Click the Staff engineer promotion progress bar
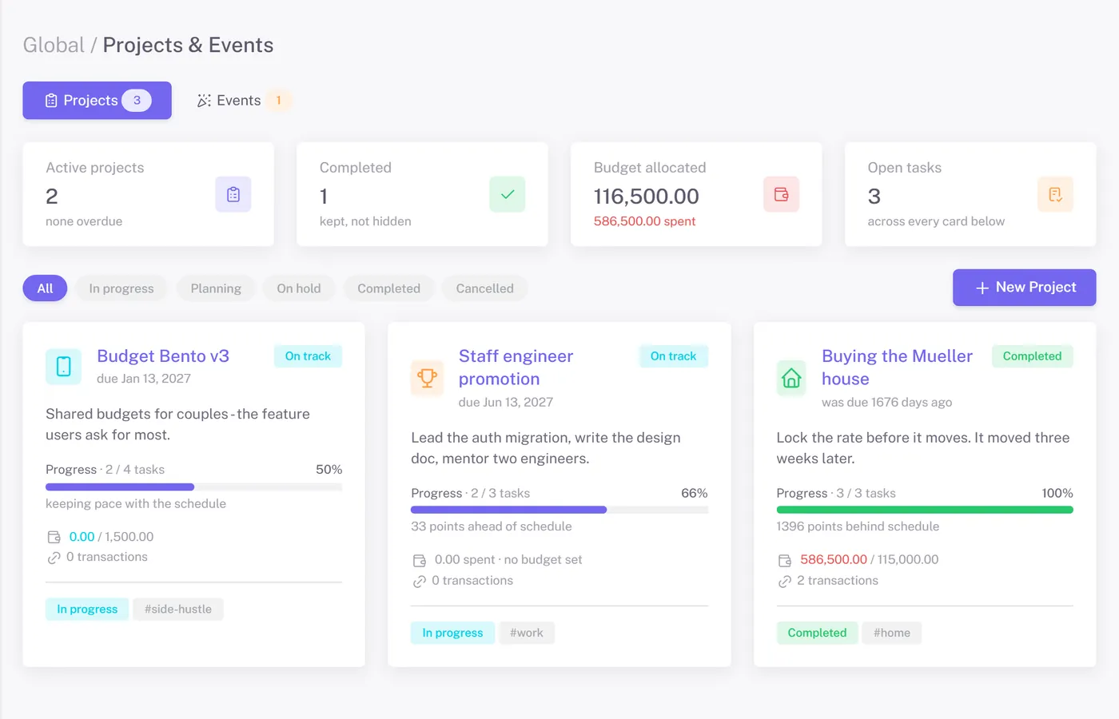This screenshot has width=1119, height=719. coord(559,510)
